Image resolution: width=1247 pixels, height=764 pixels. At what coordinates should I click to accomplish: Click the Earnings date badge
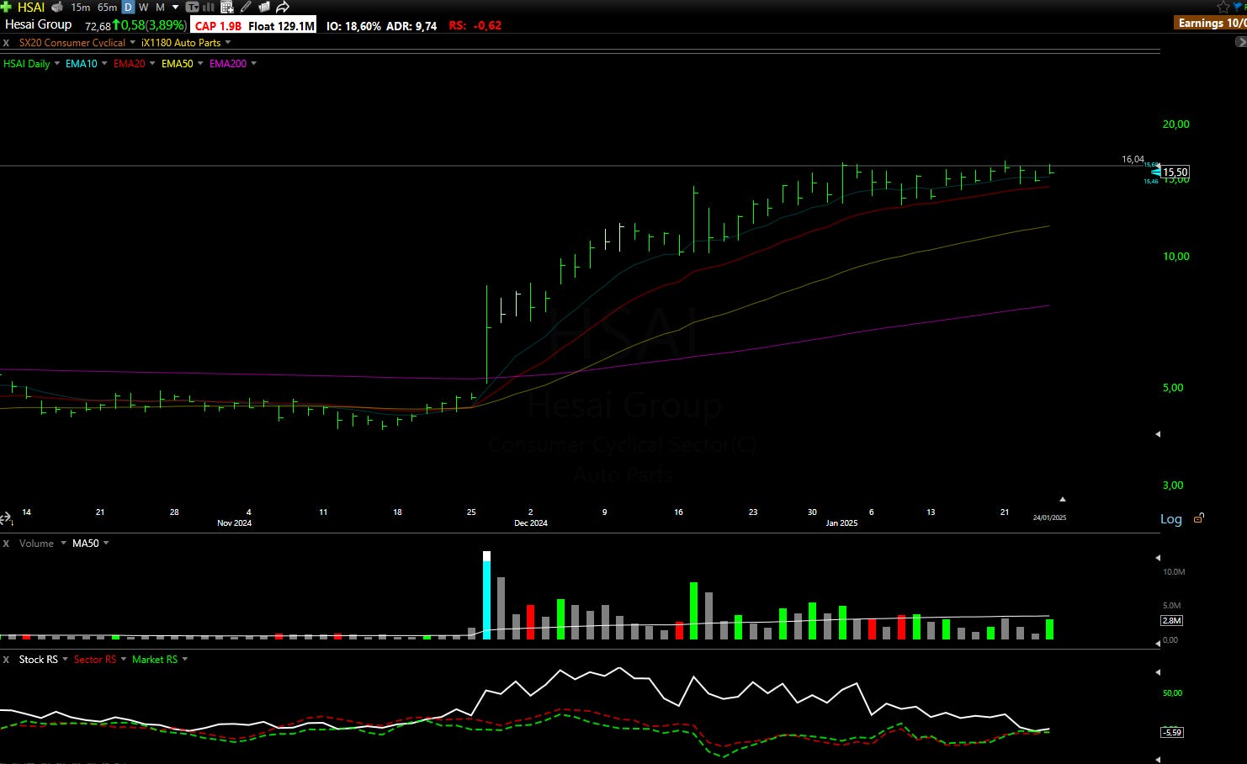(x=1212, y=23)
